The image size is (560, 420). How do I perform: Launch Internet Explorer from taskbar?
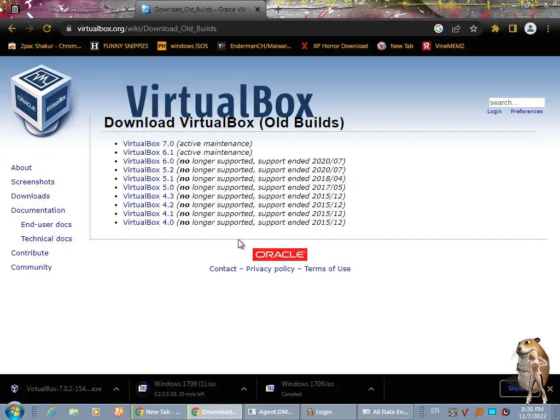tap(51, 412)
